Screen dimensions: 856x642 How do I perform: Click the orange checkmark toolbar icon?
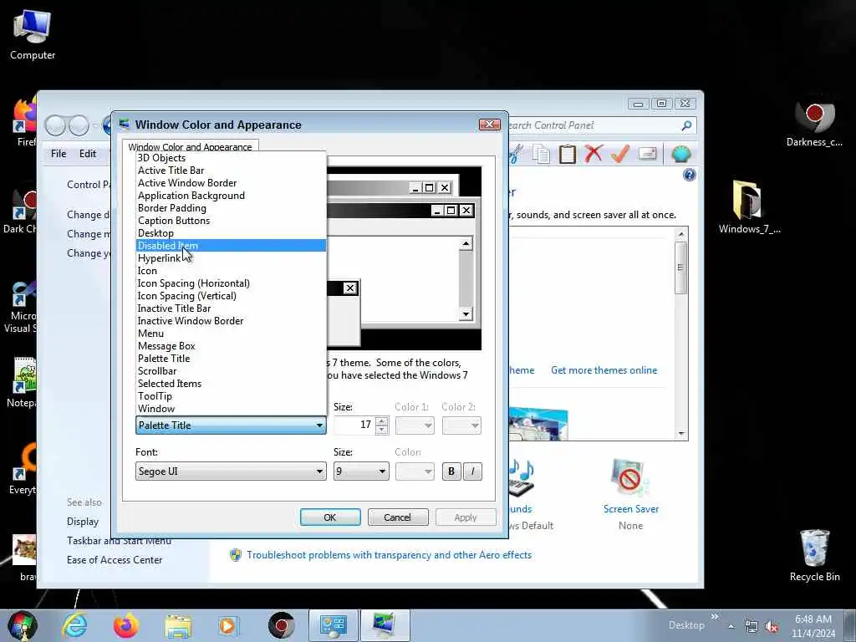click(619, 154)
